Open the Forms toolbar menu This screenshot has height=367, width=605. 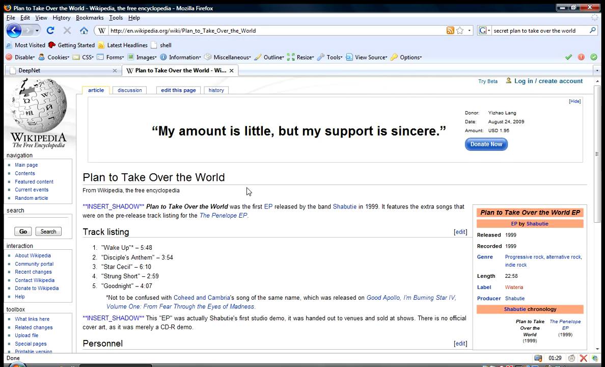point(111,57)
